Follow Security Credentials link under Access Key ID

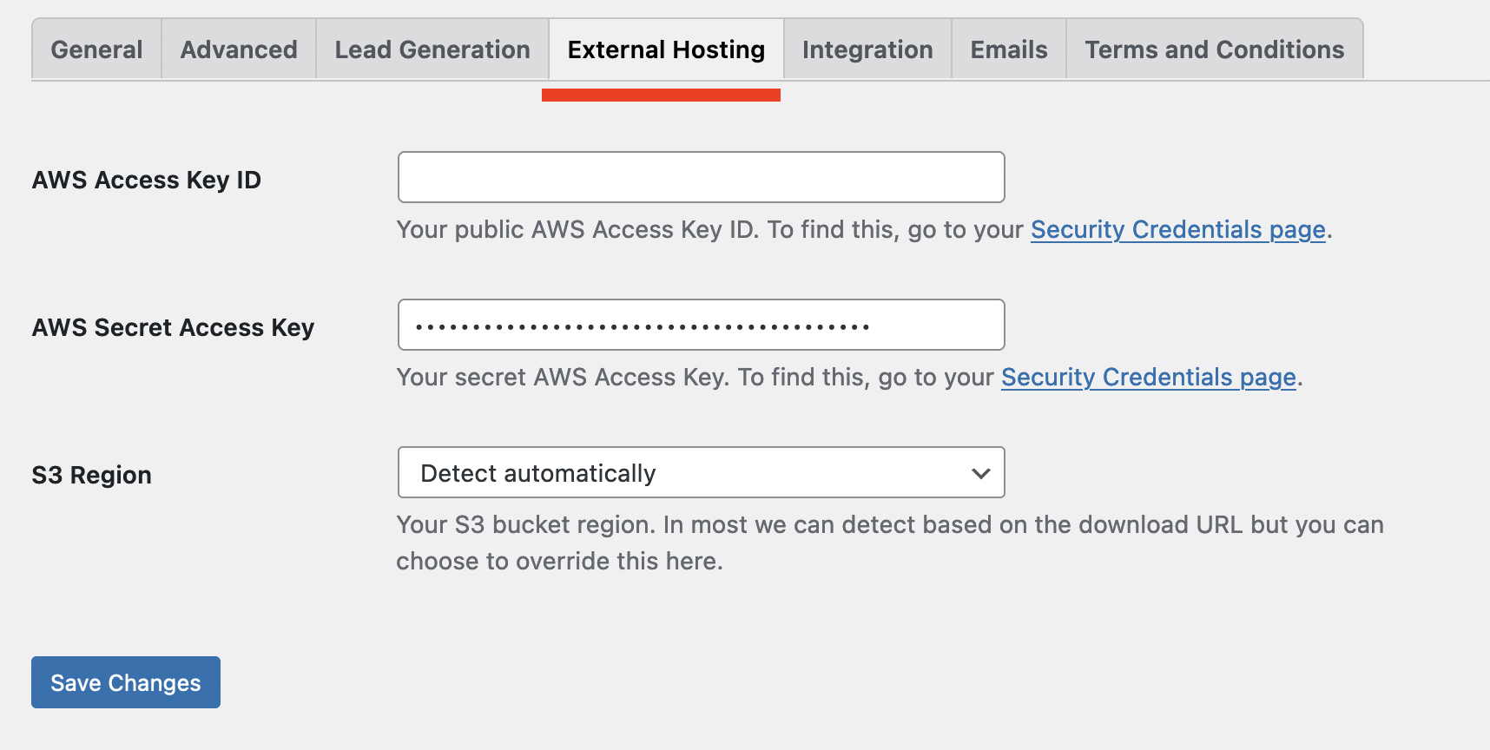[1178, 229]
